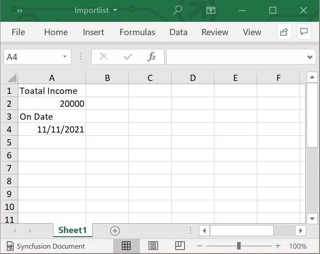Click the search magnifier icon
The image size is (320, 254).
(x=177, y=10)
